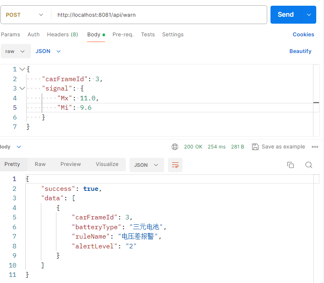The height and width of the screenshot is (283, 324).
Task: Switch to the Params tab
Action: (x=11, y=34)
